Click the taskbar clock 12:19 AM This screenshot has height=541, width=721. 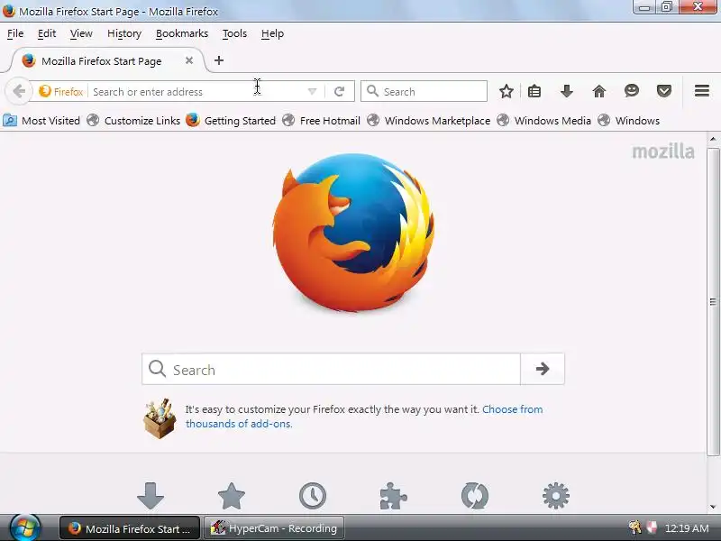pyautogui.click(x=687, y=528)
